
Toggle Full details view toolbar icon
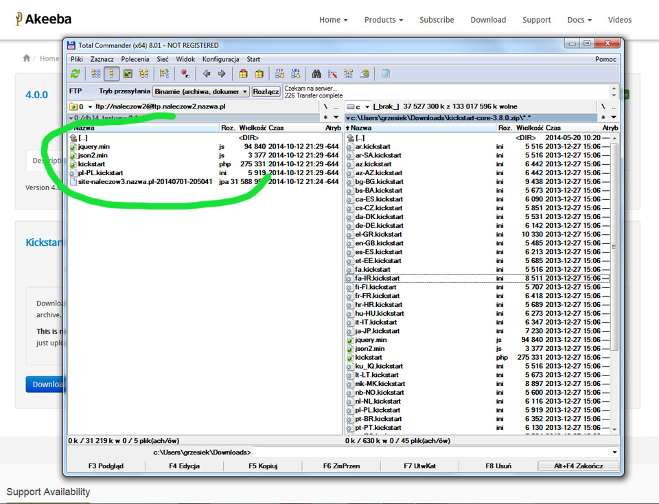point(112,74)
